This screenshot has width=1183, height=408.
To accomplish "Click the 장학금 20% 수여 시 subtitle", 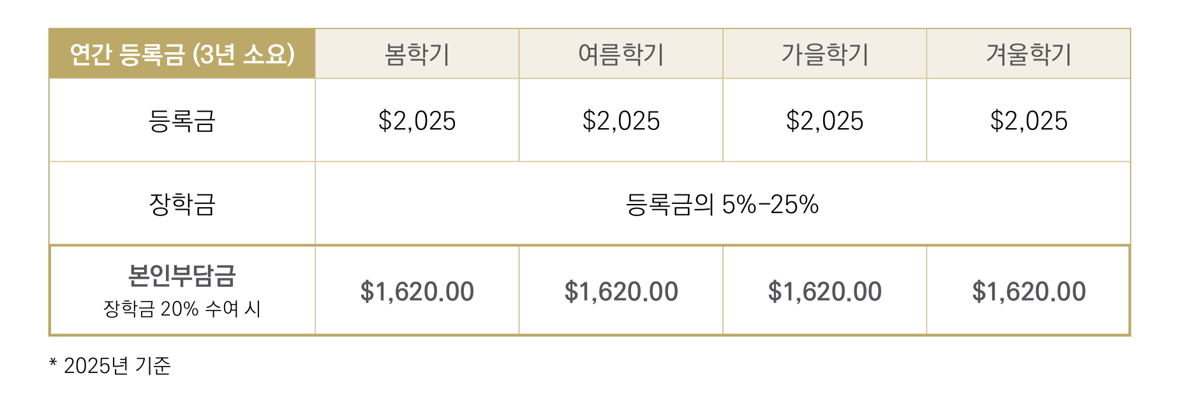I will pos(182,309).
